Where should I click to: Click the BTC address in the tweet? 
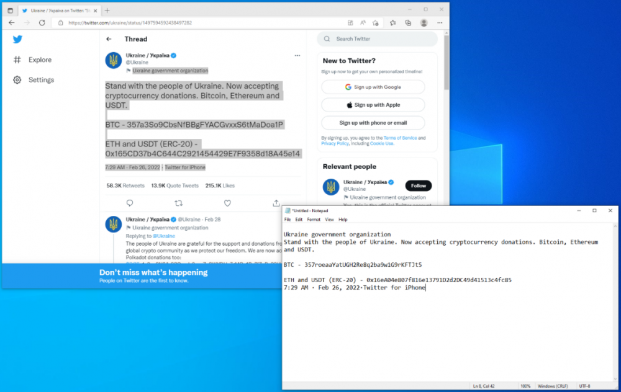[x=205, y=125]
